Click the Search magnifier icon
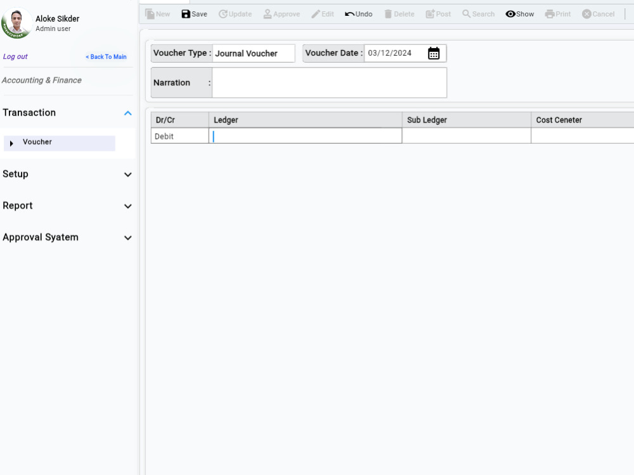 coord(466,14)
